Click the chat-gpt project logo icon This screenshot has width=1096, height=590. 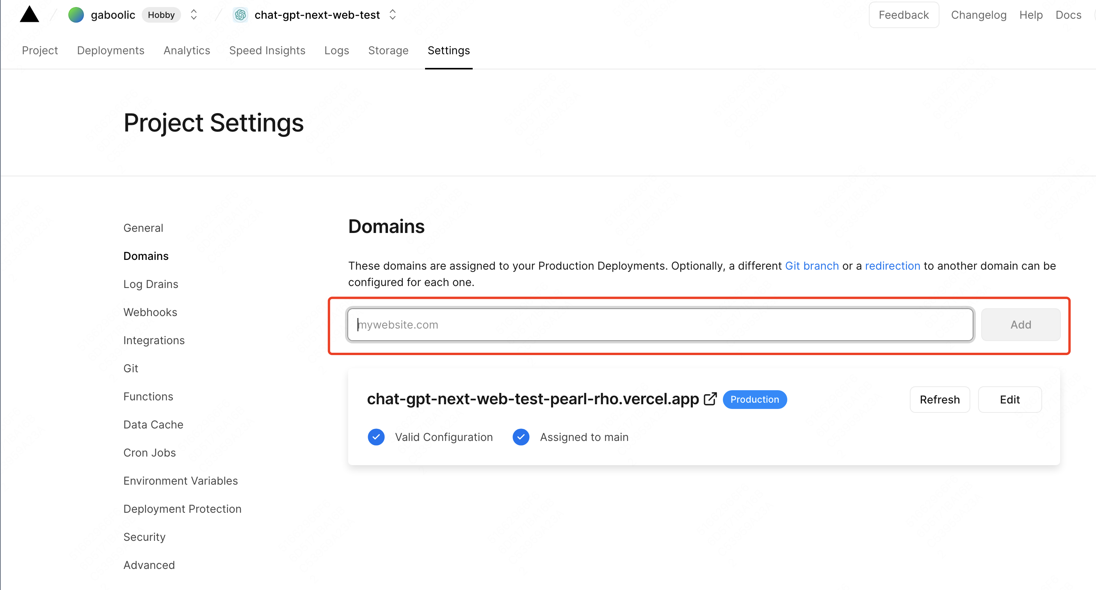tap(240, 15)
